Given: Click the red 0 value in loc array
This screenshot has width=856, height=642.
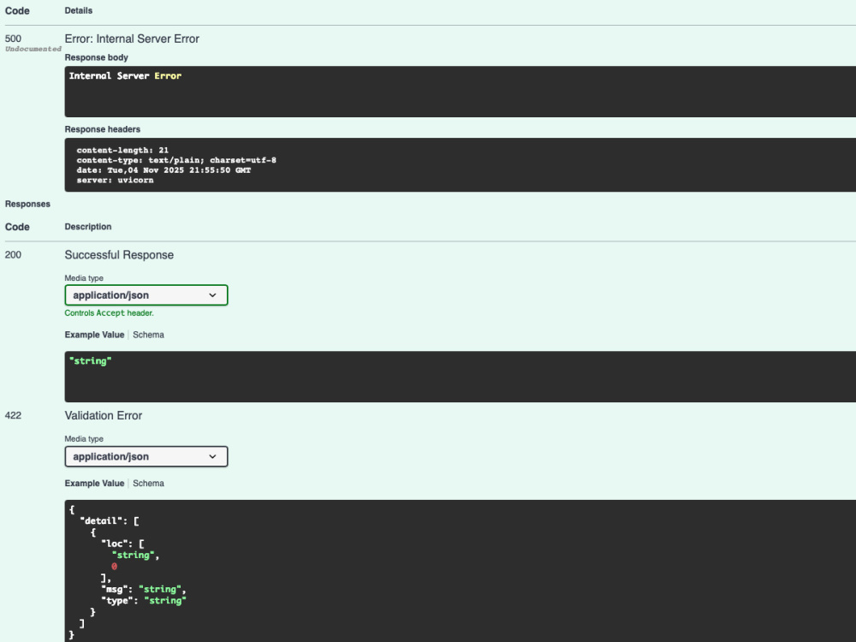Looking at the screenshot, I should pyautogui.click(x=114, y=567).
